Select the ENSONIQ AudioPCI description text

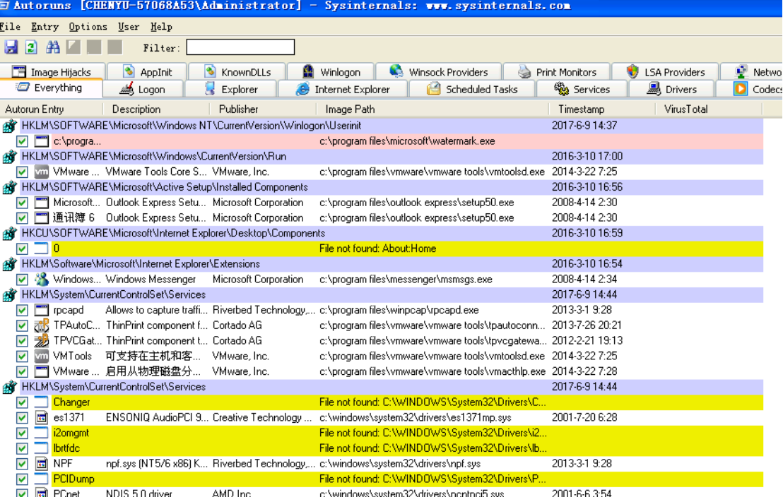tap(158, 418)
